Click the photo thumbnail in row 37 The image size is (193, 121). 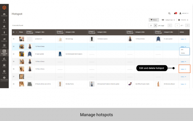click(22, 76)
